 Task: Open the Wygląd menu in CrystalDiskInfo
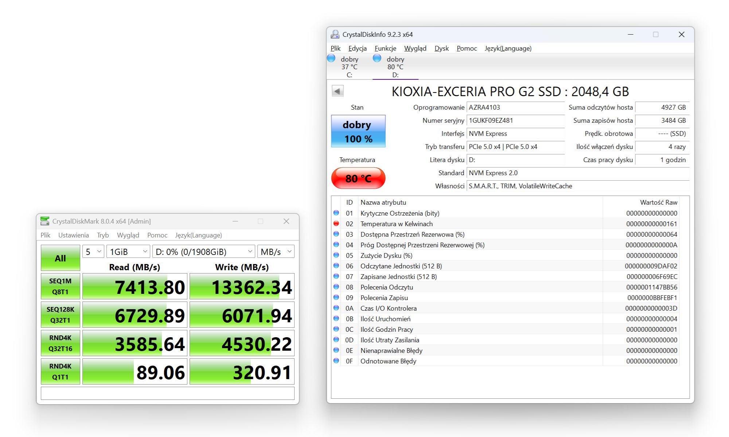pos(415,48)
